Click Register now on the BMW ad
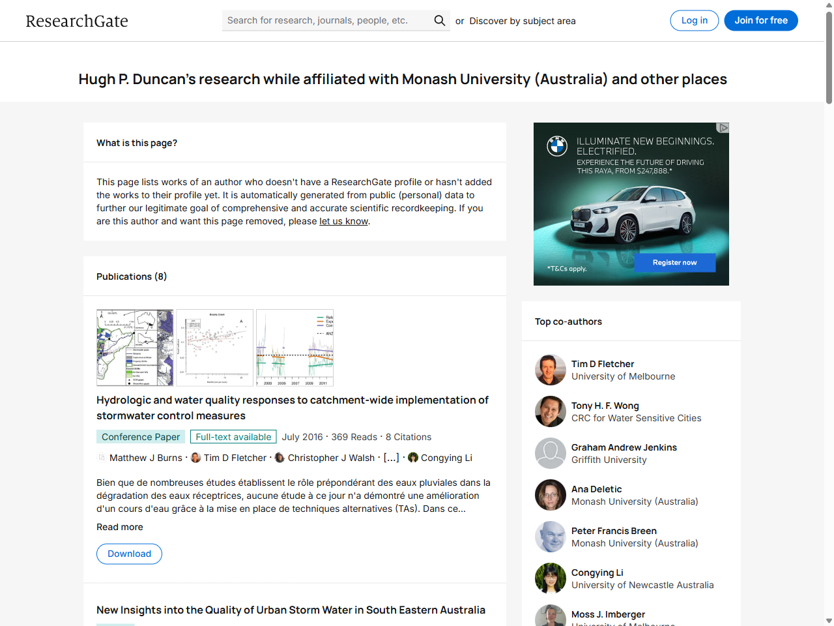 click(x=675, y=262)
